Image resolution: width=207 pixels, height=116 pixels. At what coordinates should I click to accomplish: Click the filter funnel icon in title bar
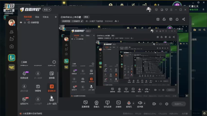pyautogui.click(x=167, y=10)
